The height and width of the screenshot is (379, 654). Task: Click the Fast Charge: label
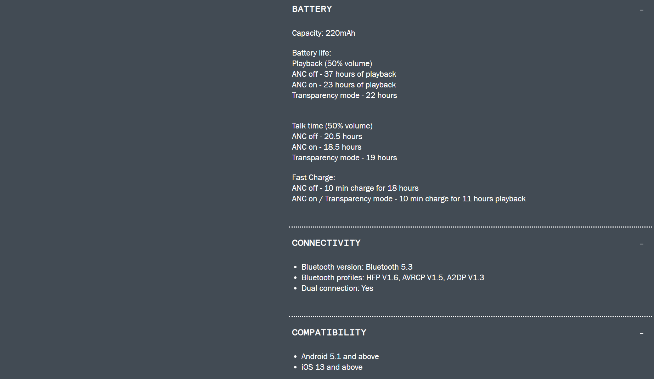tap(314, 178)
